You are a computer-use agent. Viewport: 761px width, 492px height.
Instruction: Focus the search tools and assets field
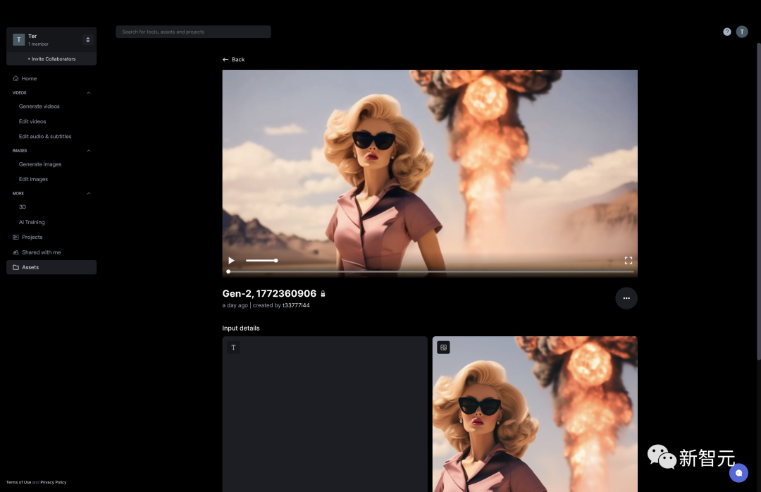193,32
